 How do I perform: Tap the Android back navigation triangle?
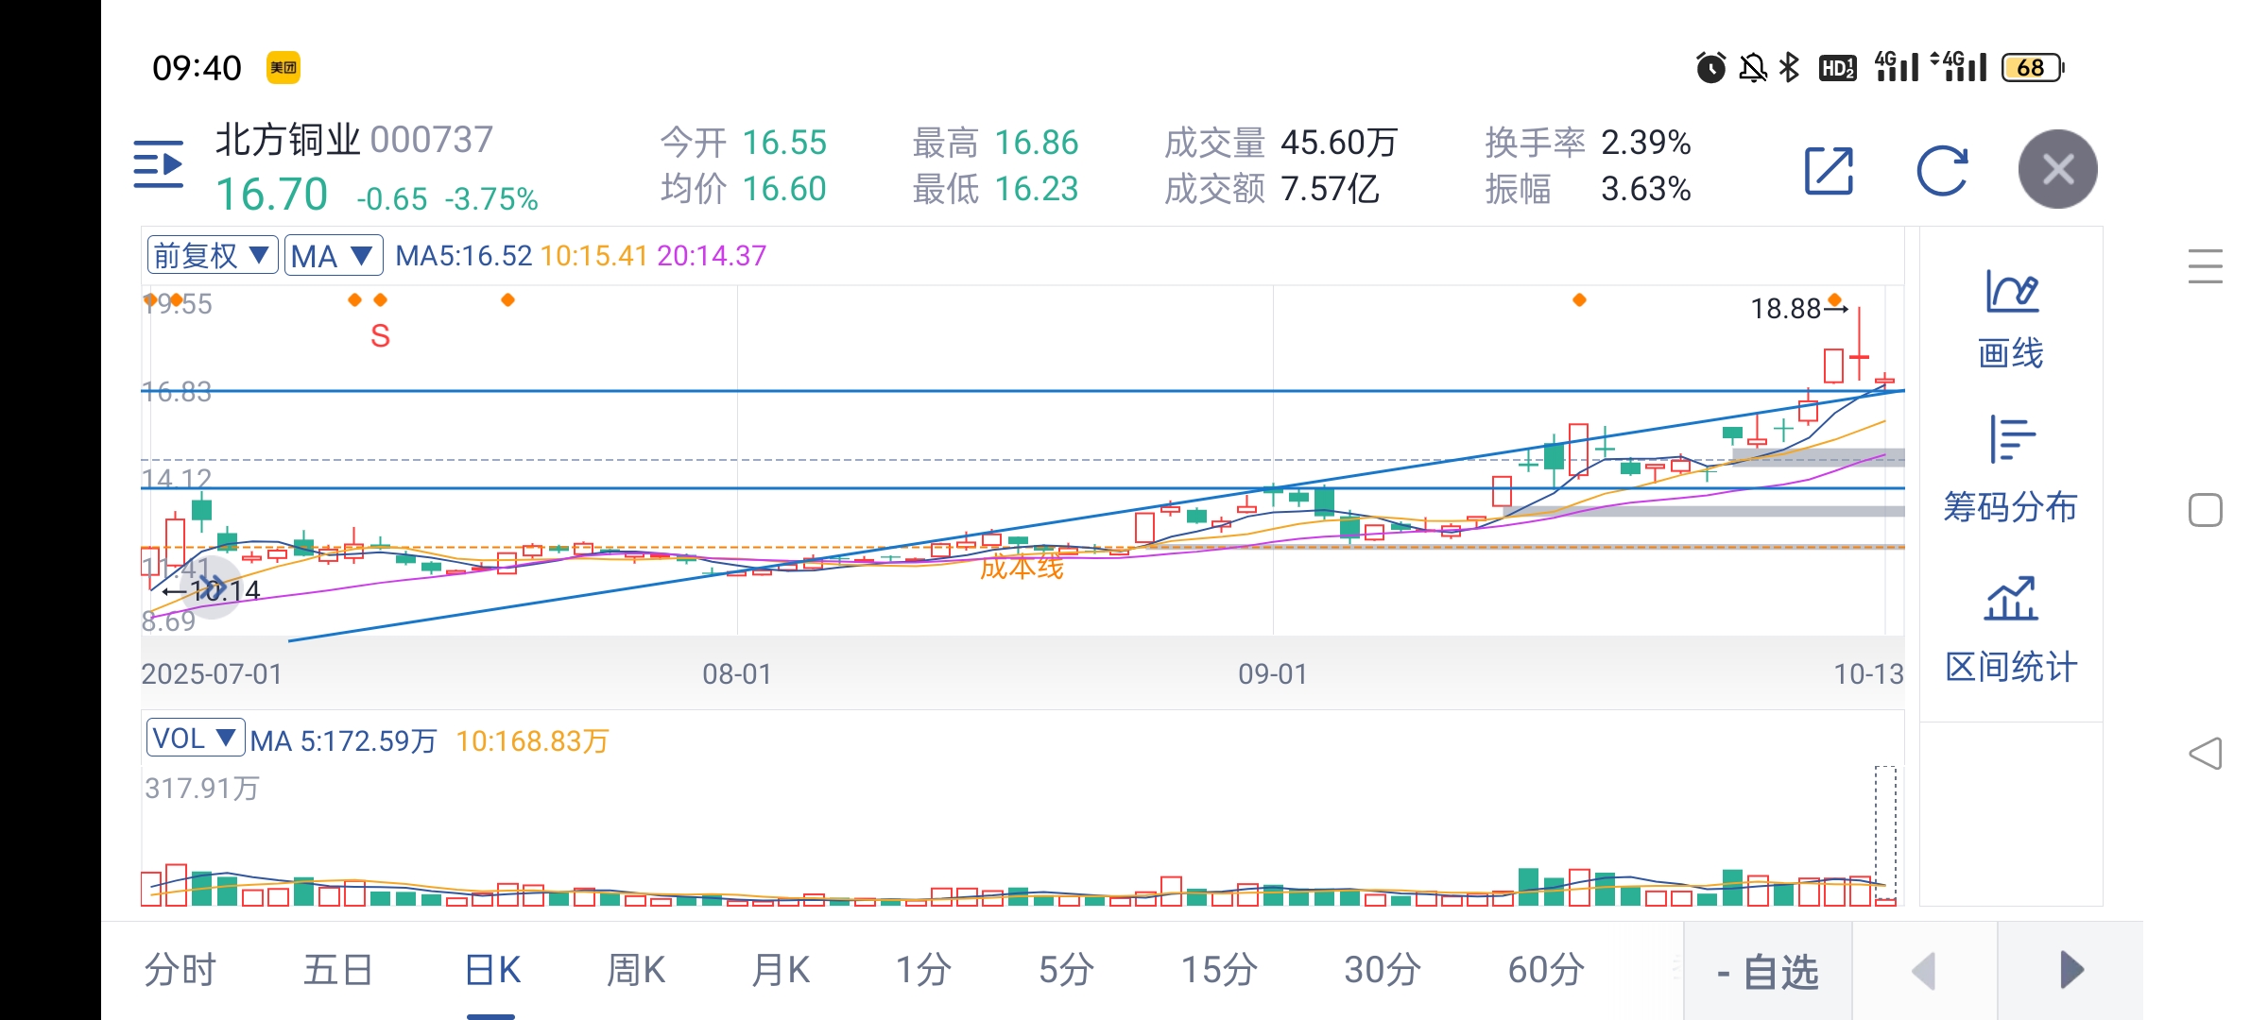click(2205, 754)
